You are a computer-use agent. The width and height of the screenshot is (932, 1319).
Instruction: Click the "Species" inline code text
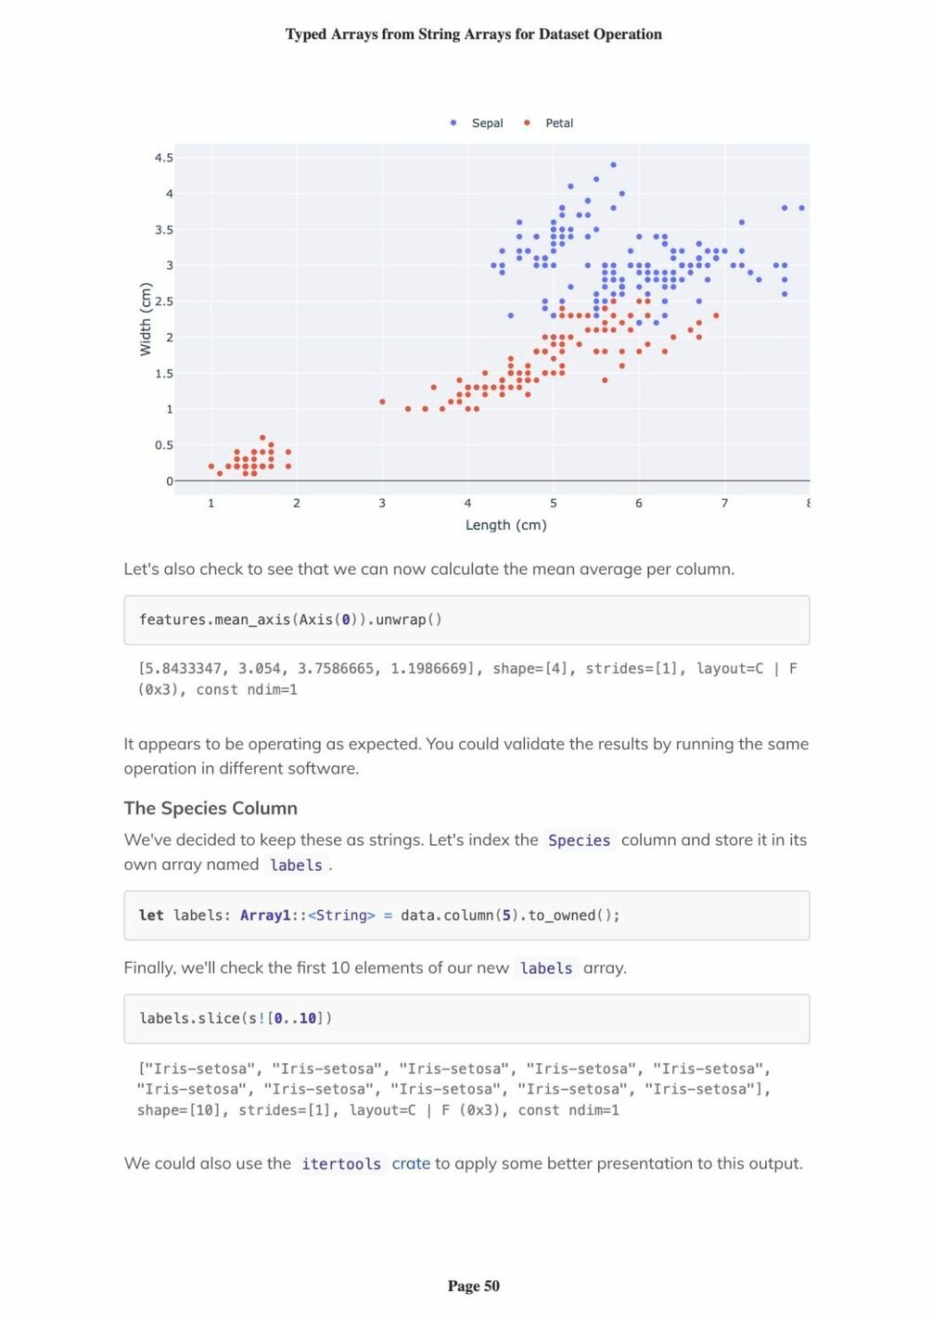579,840
